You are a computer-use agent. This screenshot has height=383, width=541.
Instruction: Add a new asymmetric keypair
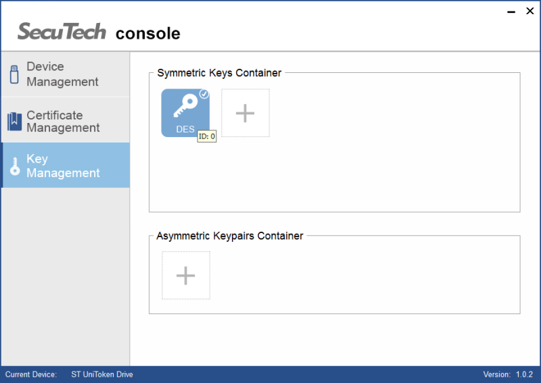pos(186,276)
